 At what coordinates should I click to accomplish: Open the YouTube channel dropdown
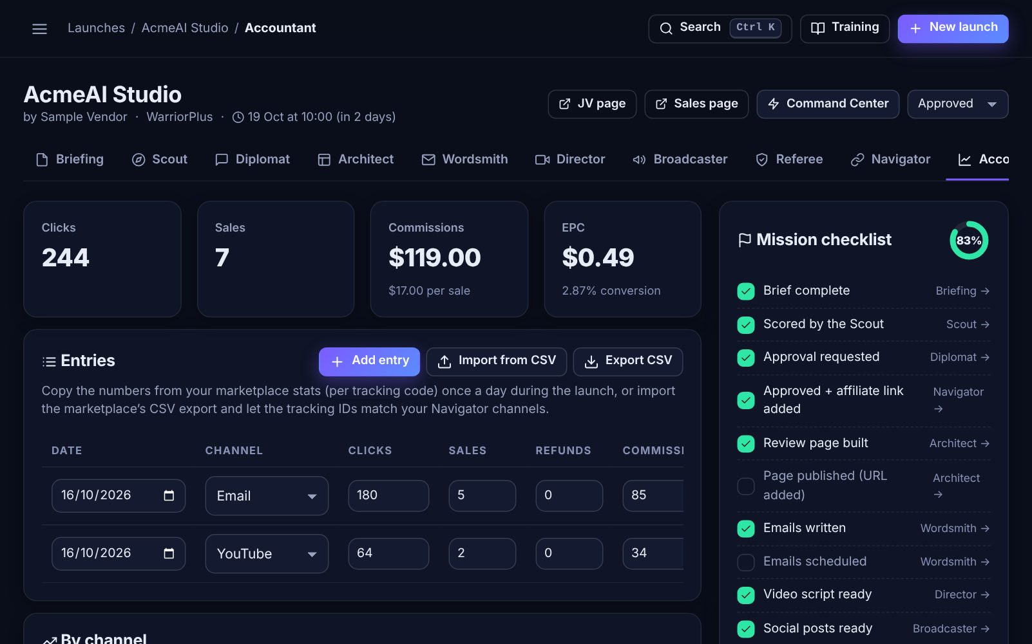[267, 554]
